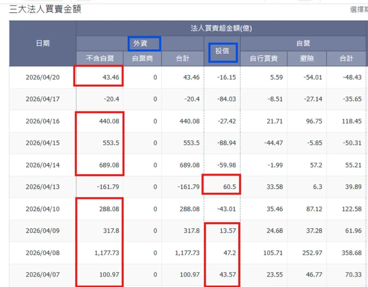Click the 投信 value 43.57
Image resolution: width=368 pixels, height=287 pixels.
coord(228,275)
